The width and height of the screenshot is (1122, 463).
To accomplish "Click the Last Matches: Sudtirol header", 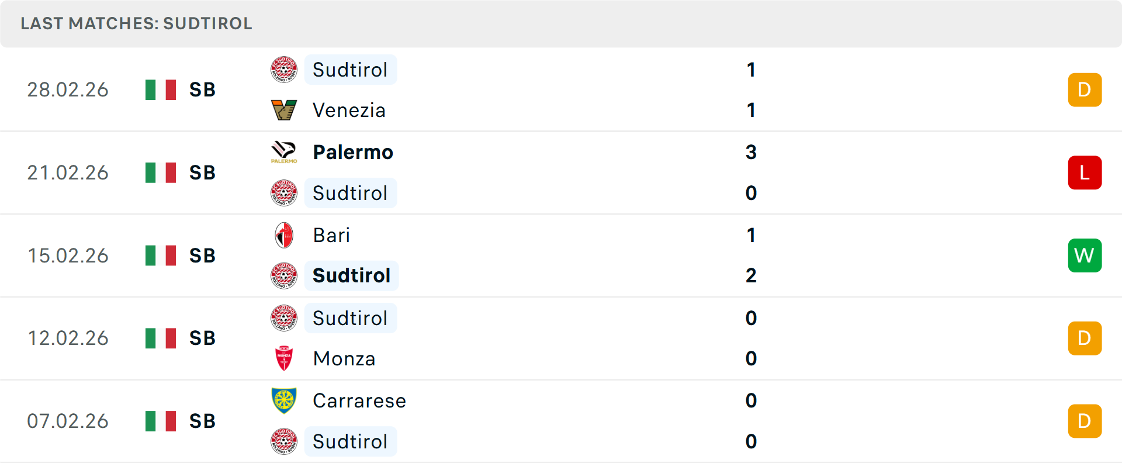I will pyautogui.click(x=136, y=23).
